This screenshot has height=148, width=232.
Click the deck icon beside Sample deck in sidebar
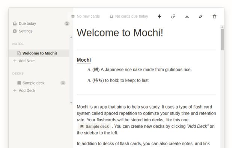pos(19,83)
